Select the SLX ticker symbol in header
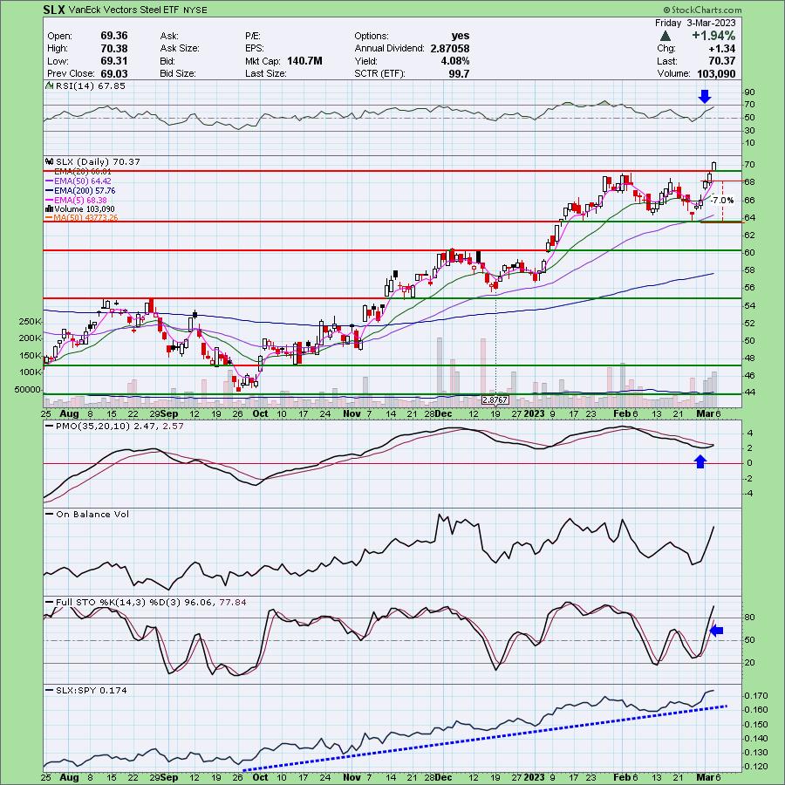 [x=54, y=10]
